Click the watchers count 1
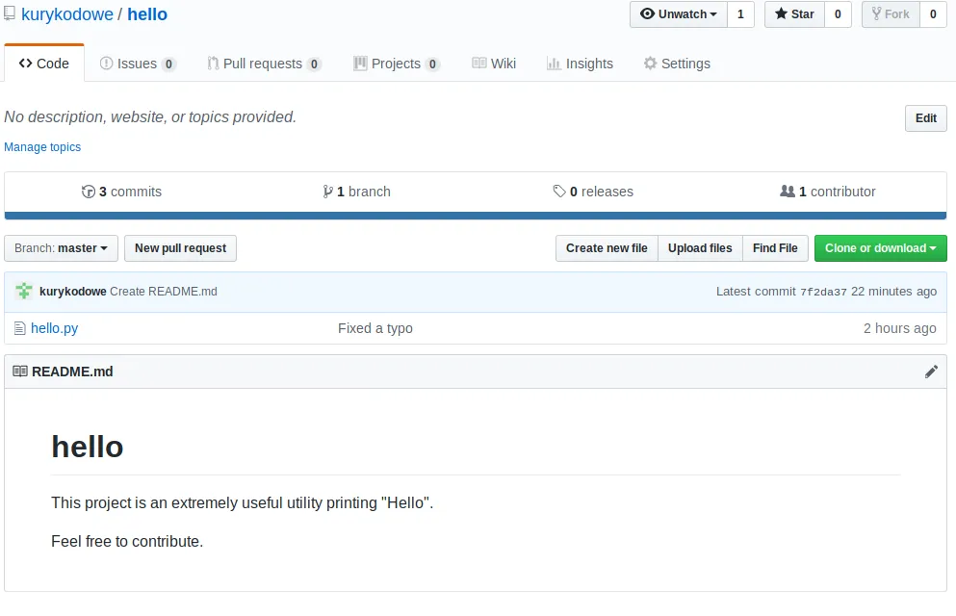 [740, 14]
